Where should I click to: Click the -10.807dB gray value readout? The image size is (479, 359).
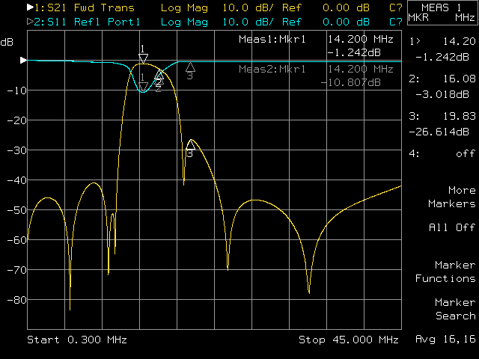pyautogui.click(x=350, y=82)
